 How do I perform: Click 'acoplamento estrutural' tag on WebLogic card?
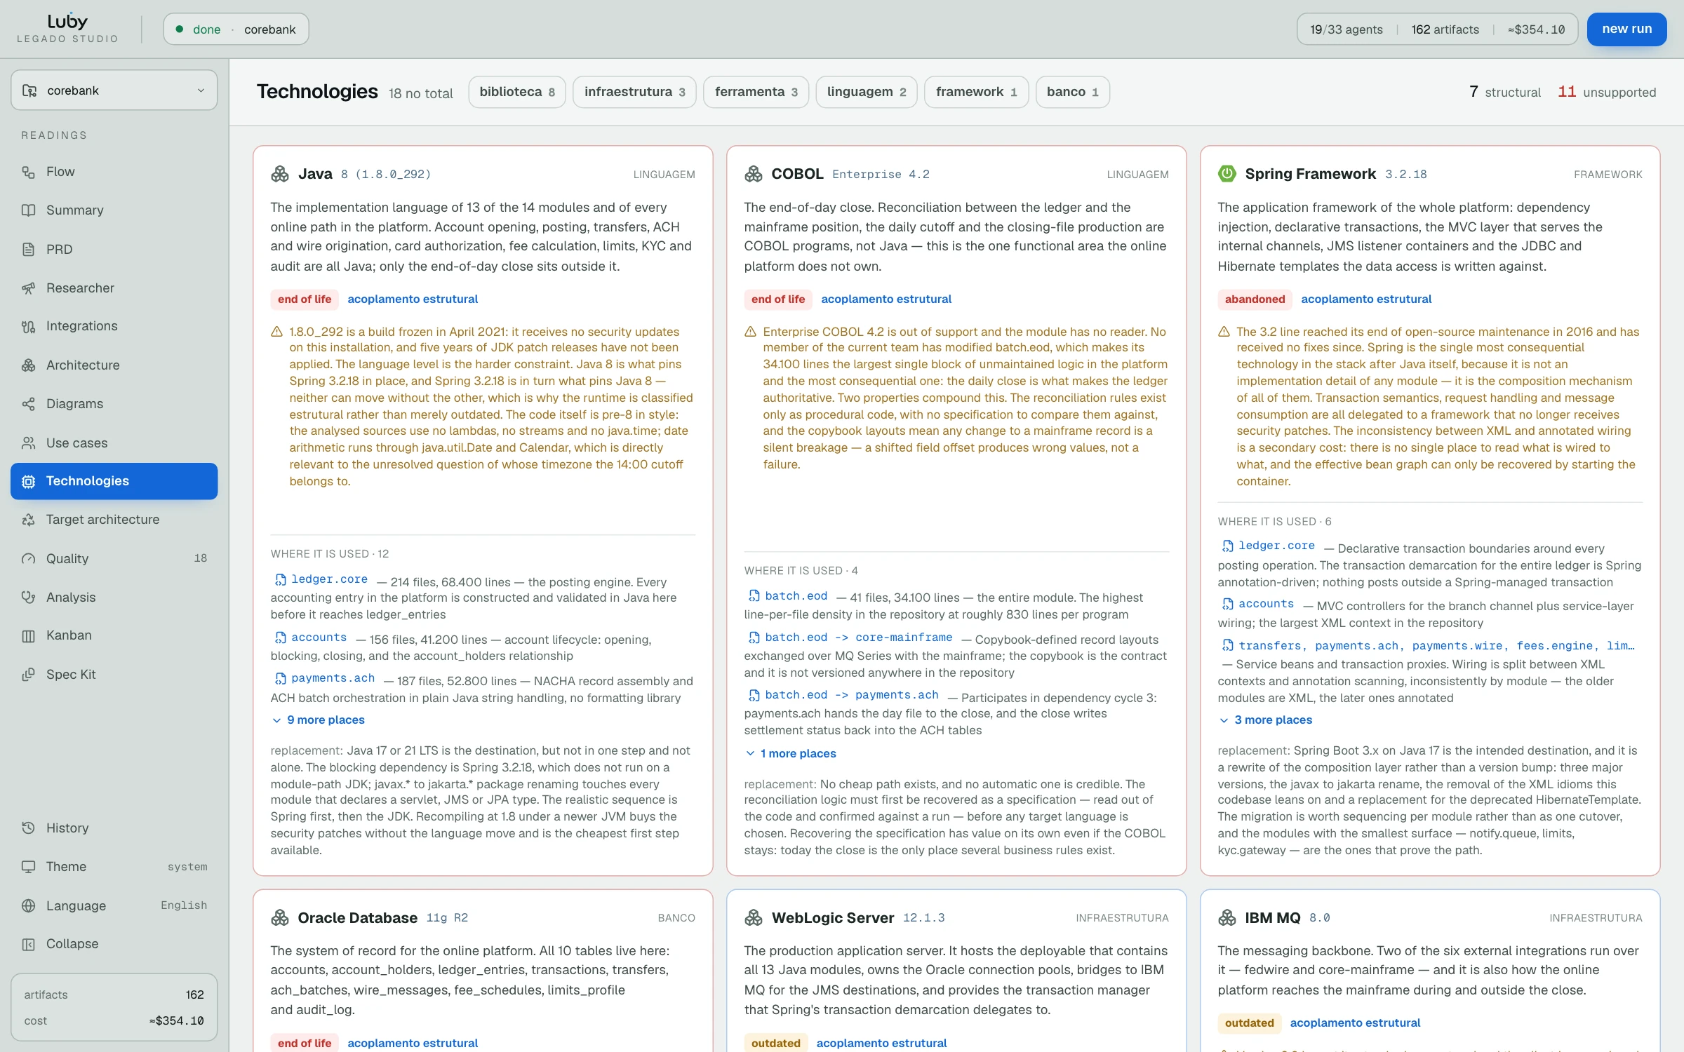tap(881, 1044)
